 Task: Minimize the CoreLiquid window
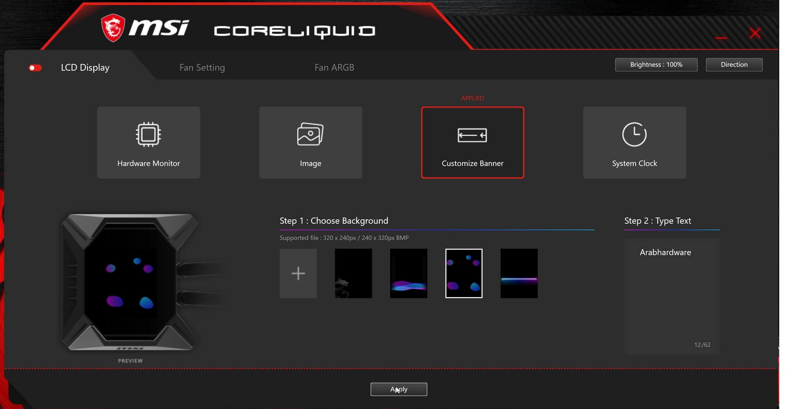721,38
